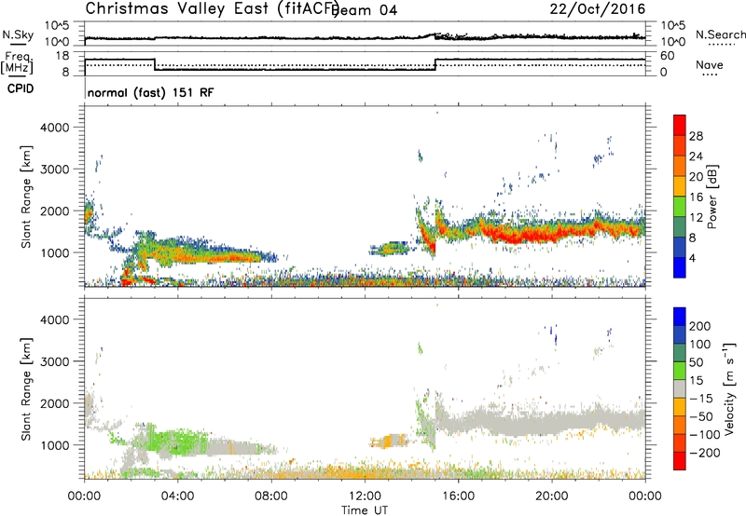
Task: Click the '4000' tick in power panel
Action: point(55,128)
